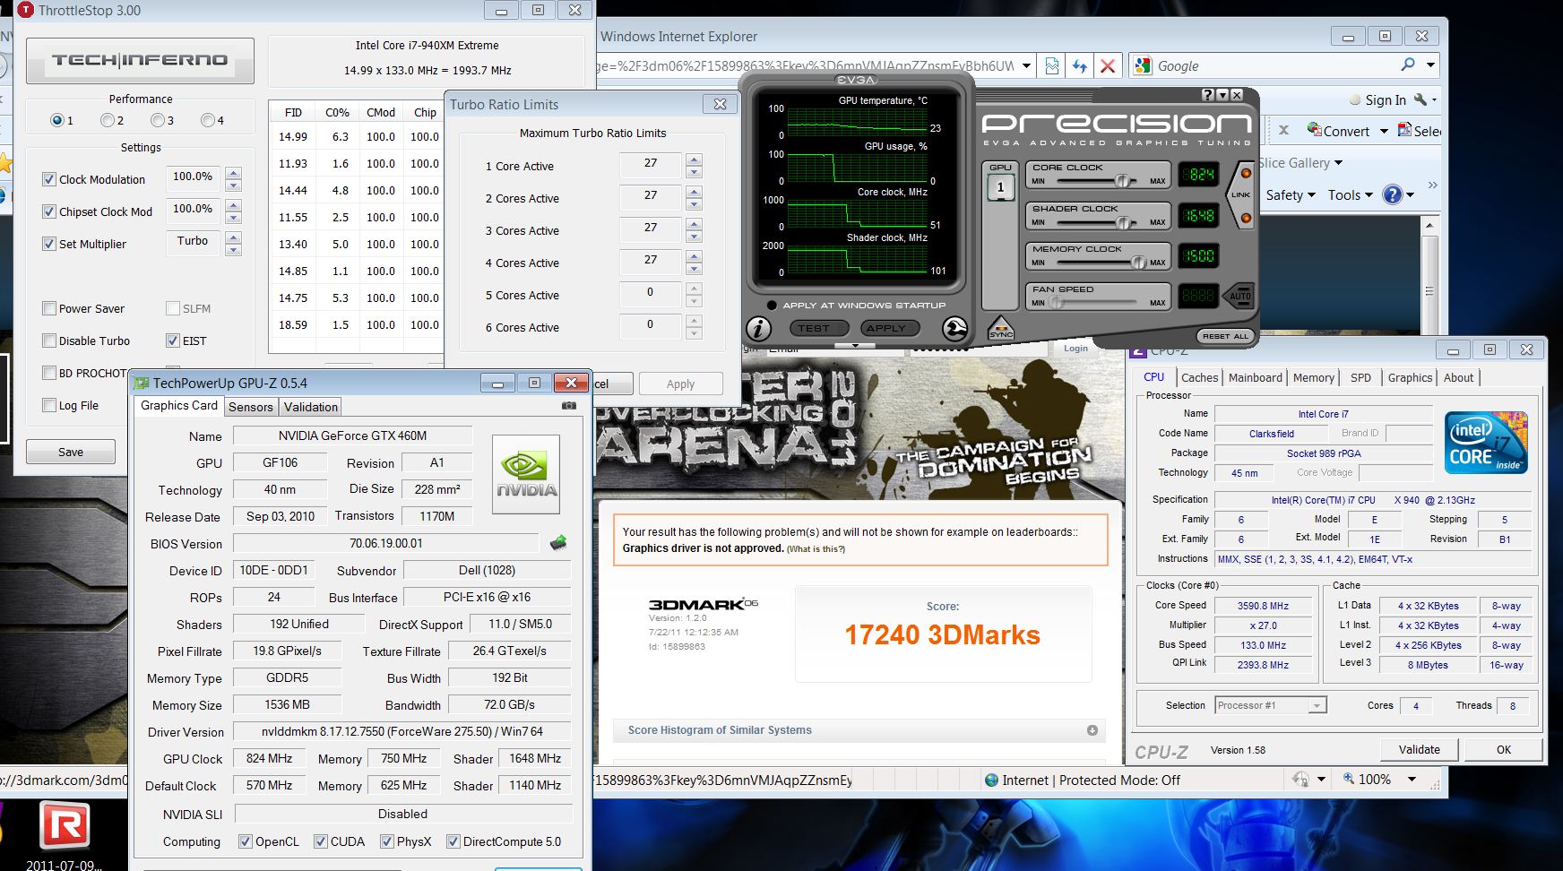Open Precision help question mark
The image size is (1563, 871).
[1208, 95]
